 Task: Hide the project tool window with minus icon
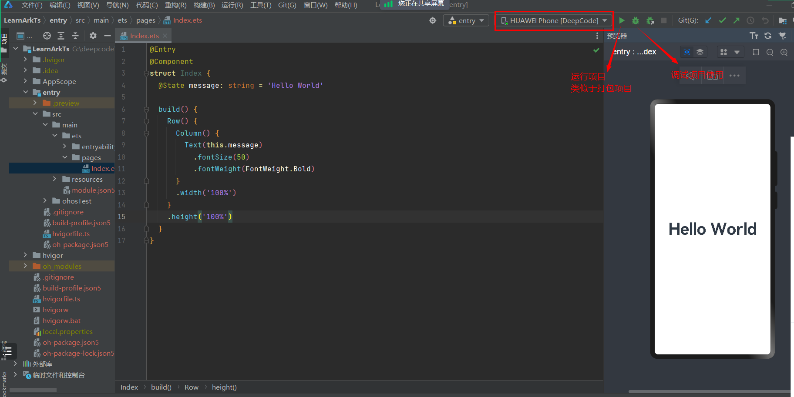[x=108, y=36]
